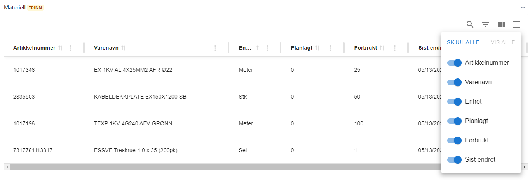Click the VIS ALLE button

[503, 42]
